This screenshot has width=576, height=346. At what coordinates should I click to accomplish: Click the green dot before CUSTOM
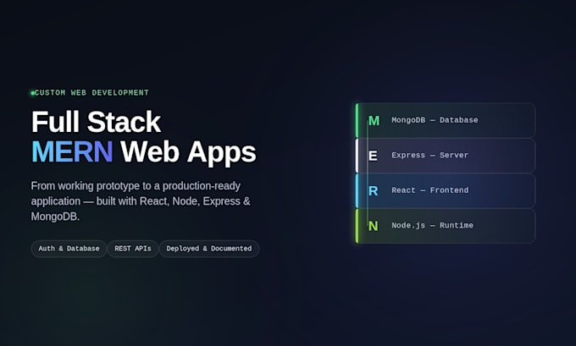pos(32,93)
